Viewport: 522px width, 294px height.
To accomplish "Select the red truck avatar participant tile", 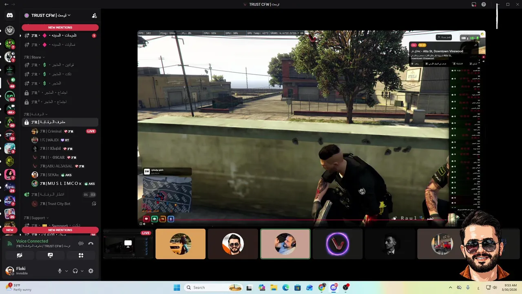I will (x=442, y=244).
